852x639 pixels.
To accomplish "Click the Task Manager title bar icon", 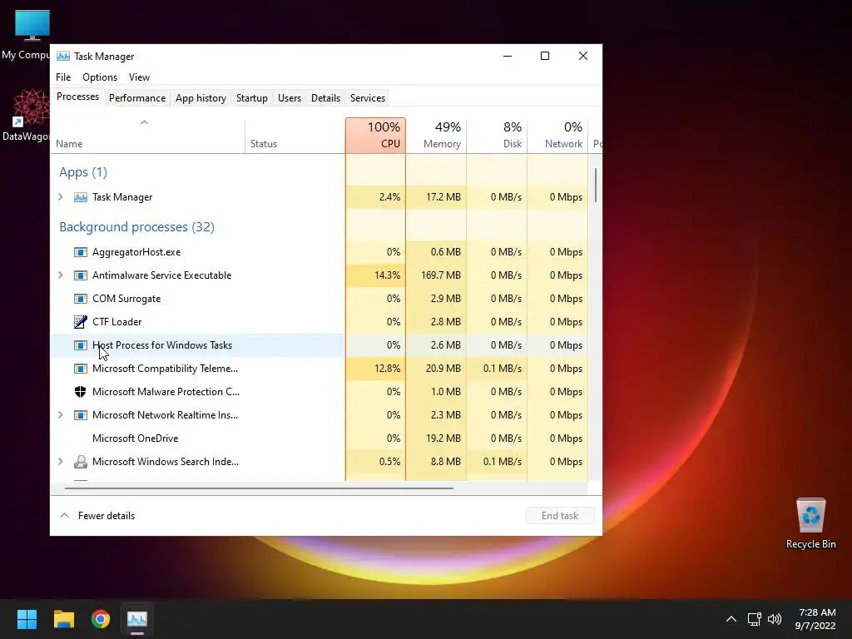I will (63, 56).
